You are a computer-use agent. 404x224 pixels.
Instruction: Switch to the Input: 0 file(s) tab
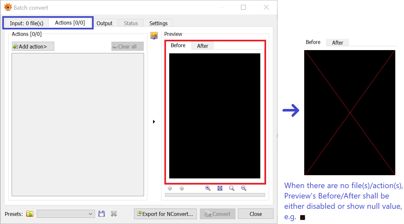(x=26, y=23)
